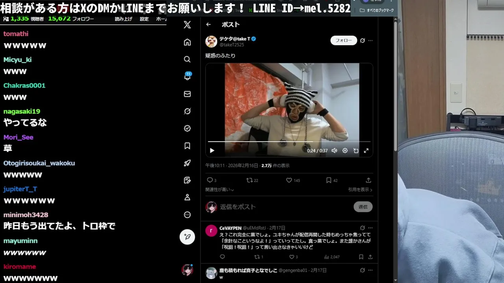Open the rocket Premium sidebar icon
504x283 pixels.
(x=187, y=163)
